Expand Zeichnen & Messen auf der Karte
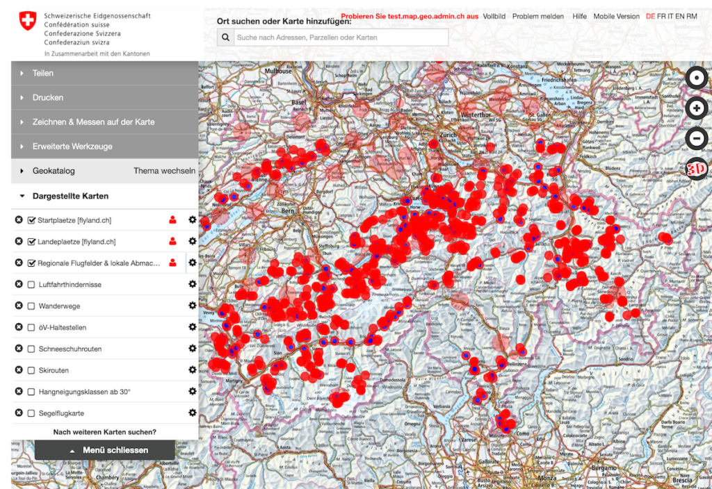 pos(105,122)
